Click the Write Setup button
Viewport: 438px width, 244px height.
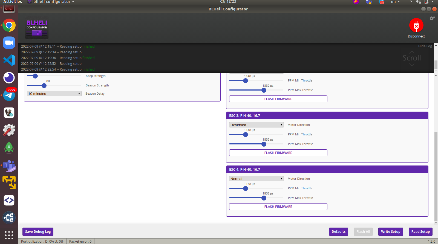(x=390, y=232)
